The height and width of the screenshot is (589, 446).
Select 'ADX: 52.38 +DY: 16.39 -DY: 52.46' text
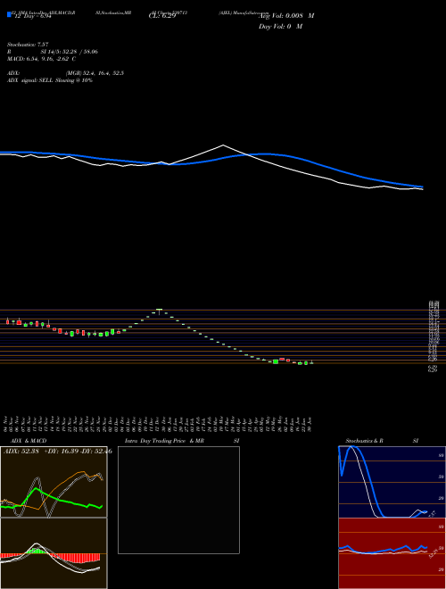point(57,451)
